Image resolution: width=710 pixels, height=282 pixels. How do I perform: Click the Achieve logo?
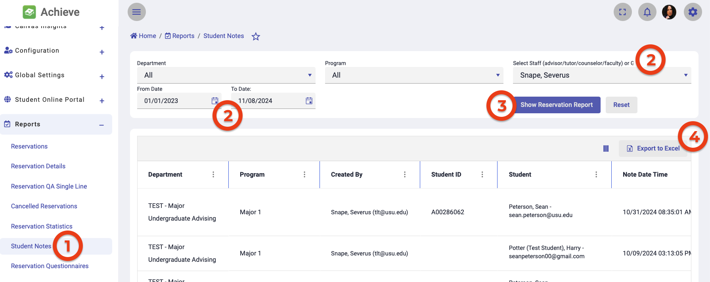(x=51, y=12)
